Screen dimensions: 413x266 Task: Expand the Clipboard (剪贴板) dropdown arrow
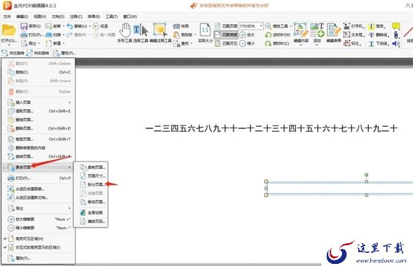point(195,34)
